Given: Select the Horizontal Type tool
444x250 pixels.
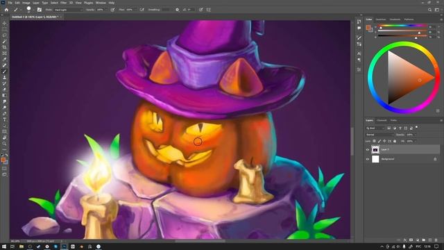Looking at the screenshot, I should [x=4, y=119].
